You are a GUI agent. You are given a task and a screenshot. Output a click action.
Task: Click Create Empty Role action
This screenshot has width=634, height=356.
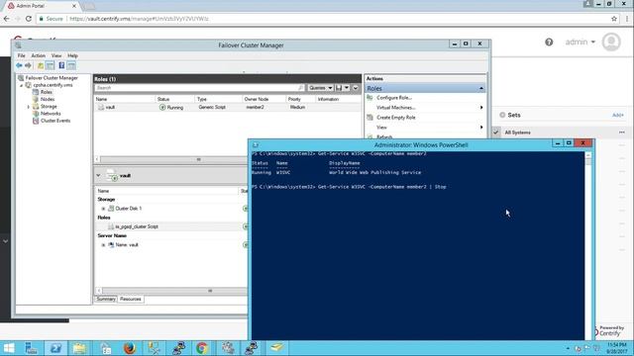pyautogui.click(x=396, y=117)
